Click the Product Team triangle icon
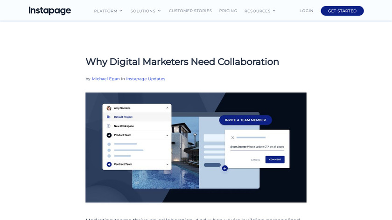The height and width of the screenshot is (220, 392). pyautogui.click(x=109, y=135)
